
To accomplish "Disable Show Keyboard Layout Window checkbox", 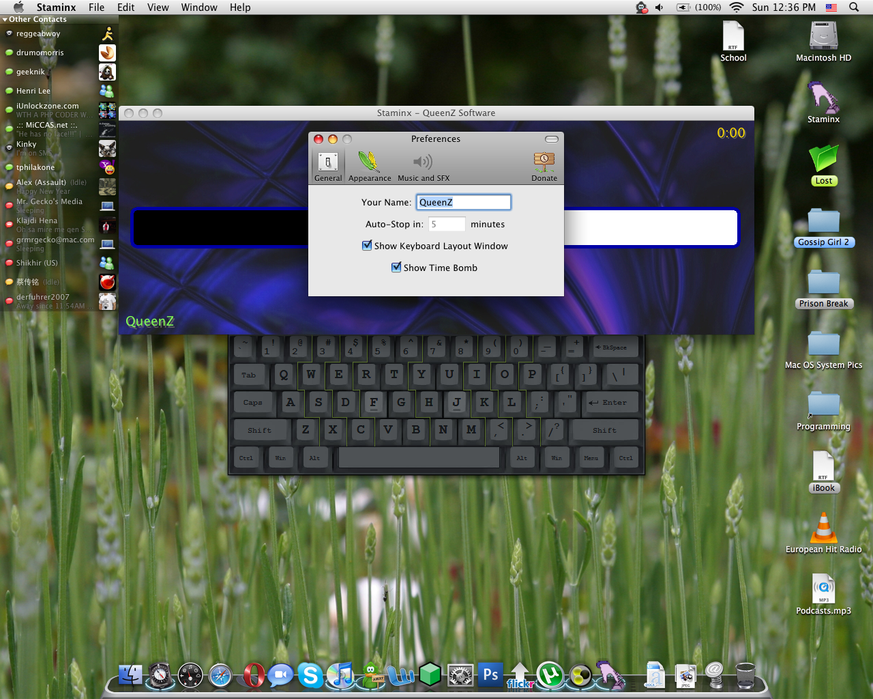I will (x=367, y=246).
